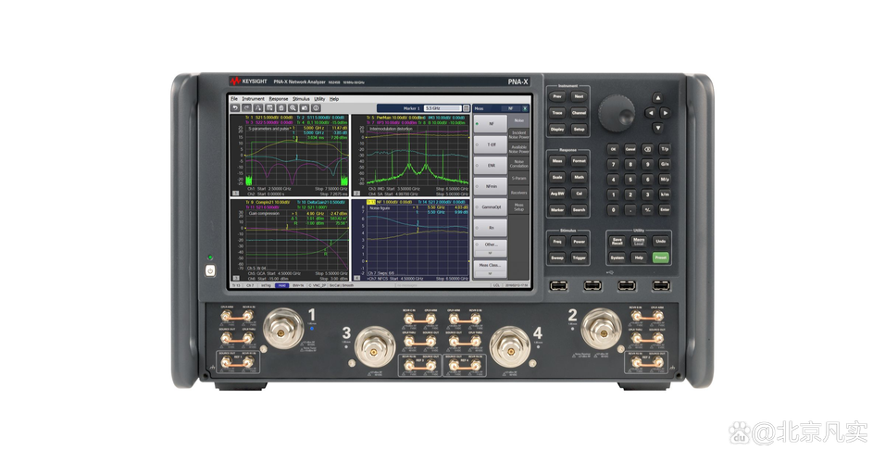Toggle the Smooth indicator in the status bar
The height and width of the screenshot is (463, 885).
click(x=348, y=286)
